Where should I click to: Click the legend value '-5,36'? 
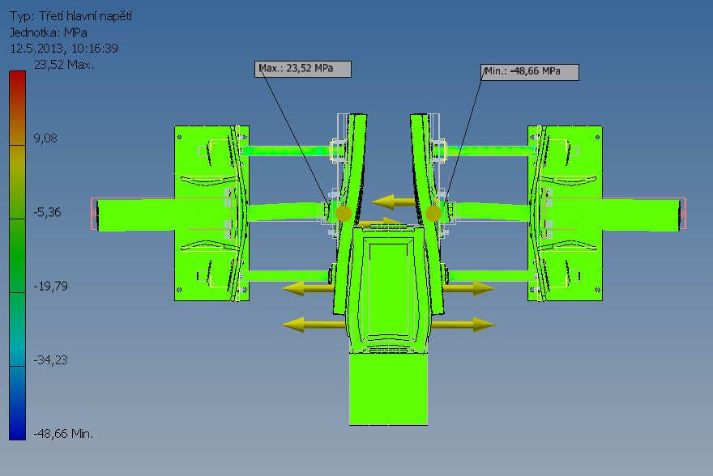point(47,212)
